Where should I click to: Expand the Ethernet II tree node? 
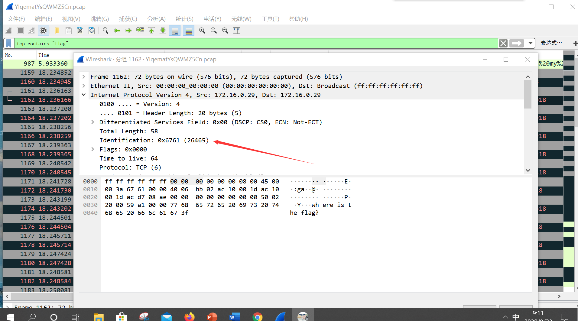[x=84, y=86]
